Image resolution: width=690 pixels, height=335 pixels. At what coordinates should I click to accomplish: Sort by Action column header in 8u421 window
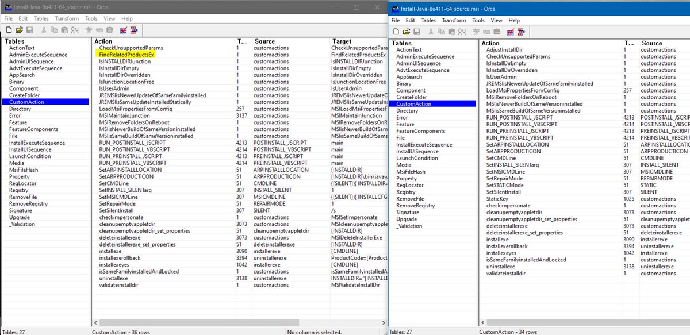click(x=163, y=41)
